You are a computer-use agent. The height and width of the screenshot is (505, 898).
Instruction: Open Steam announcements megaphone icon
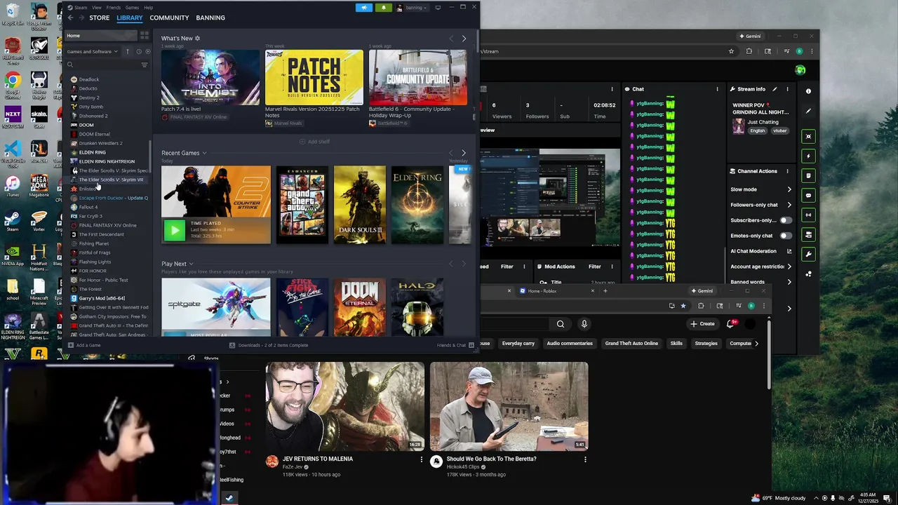tap(363, 8)
